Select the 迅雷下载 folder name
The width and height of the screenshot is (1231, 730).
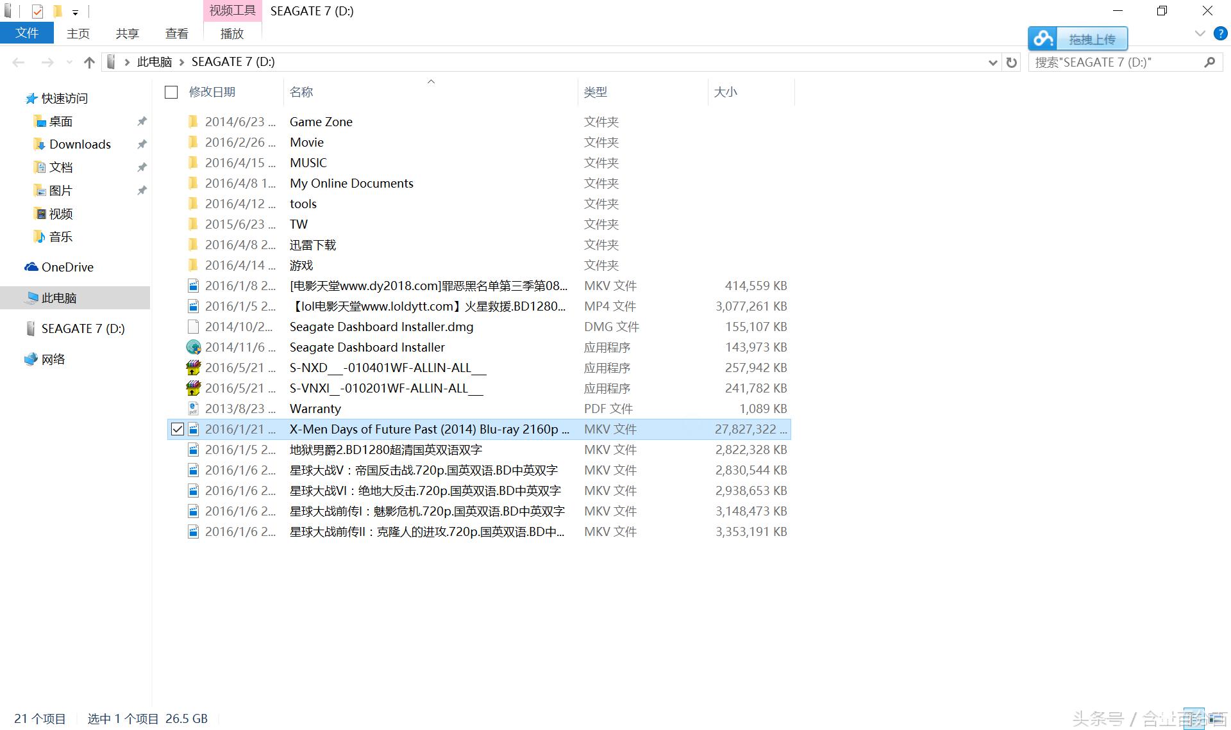click(x=313, y=245)
